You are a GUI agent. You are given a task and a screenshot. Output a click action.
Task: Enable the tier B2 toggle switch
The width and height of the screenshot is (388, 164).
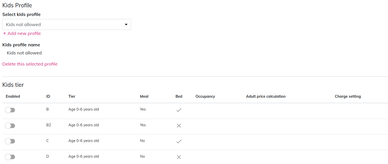[x=10, y=126]
